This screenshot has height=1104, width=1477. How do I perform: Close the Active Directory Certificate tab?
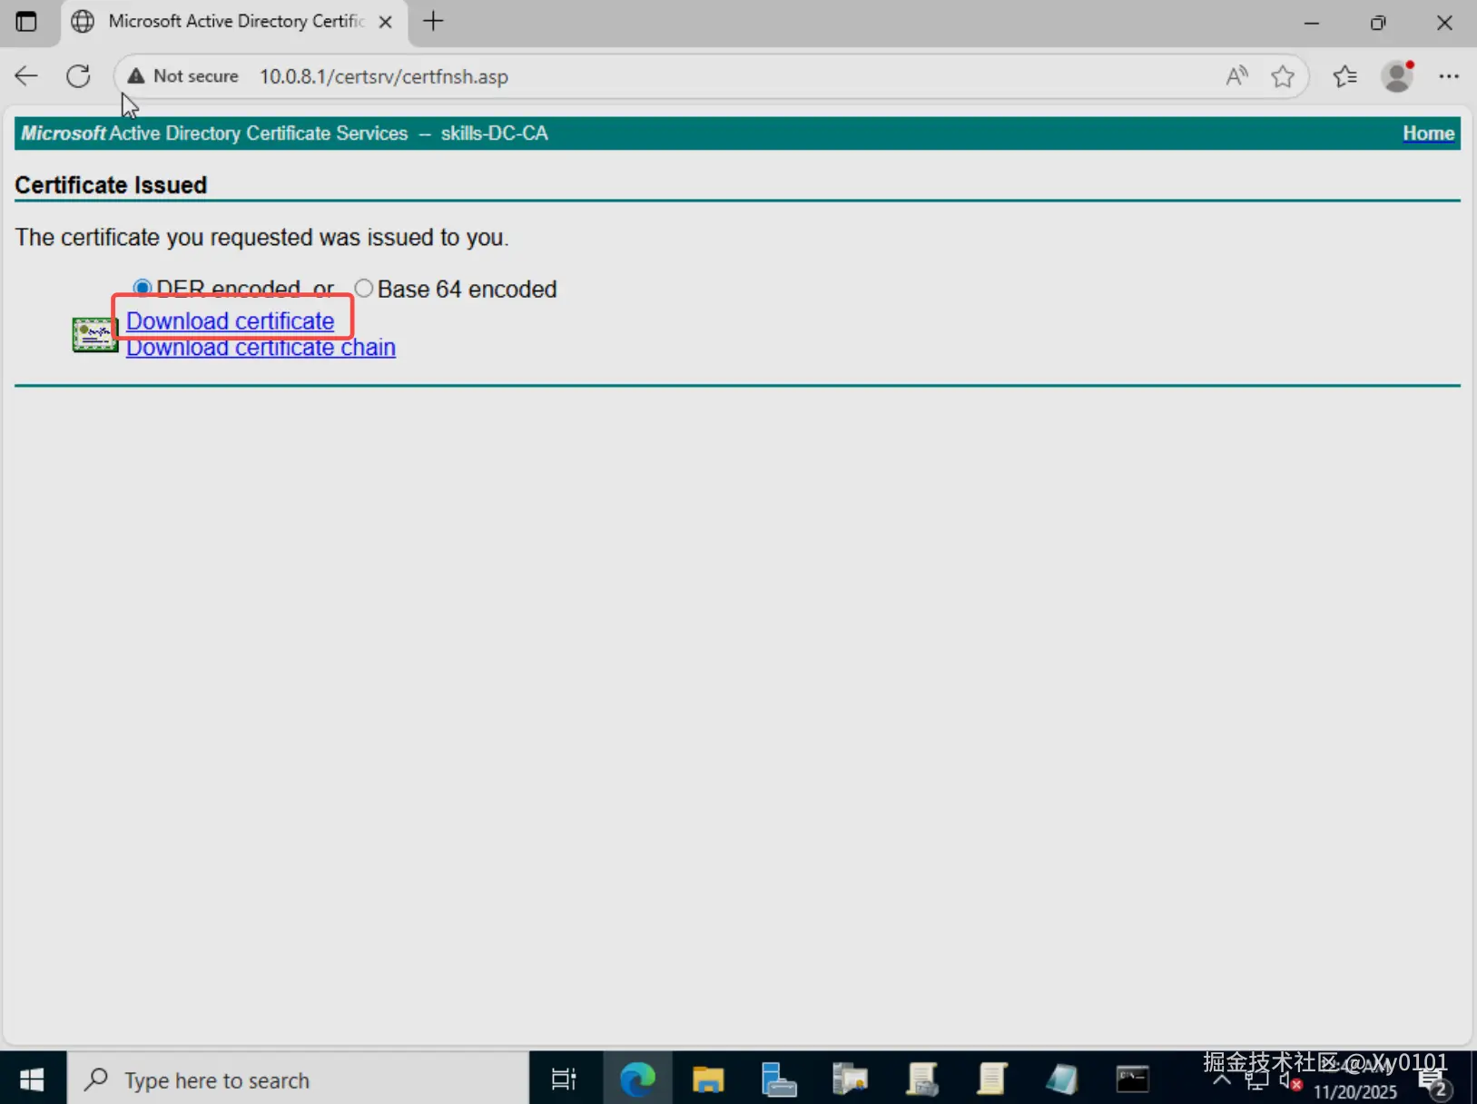tap(386, 22)
